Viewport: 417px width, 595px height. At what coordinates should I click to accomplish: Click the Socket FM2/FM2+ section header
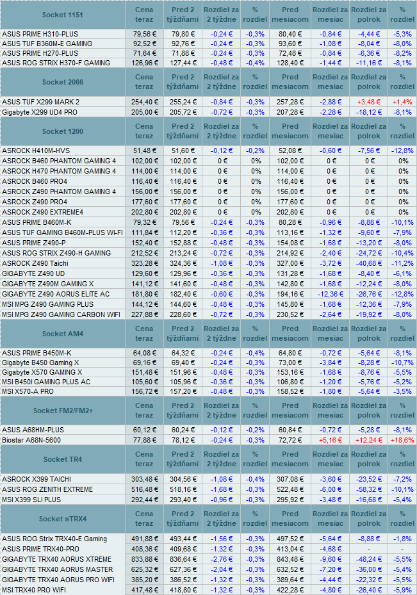coord(63,411)
